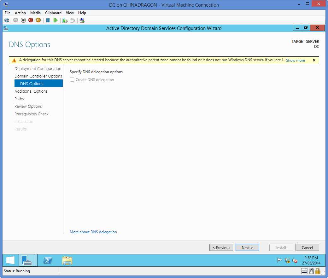328x278 pixels.
Task: Click Show more in the warning
Action: pos(296,61)
